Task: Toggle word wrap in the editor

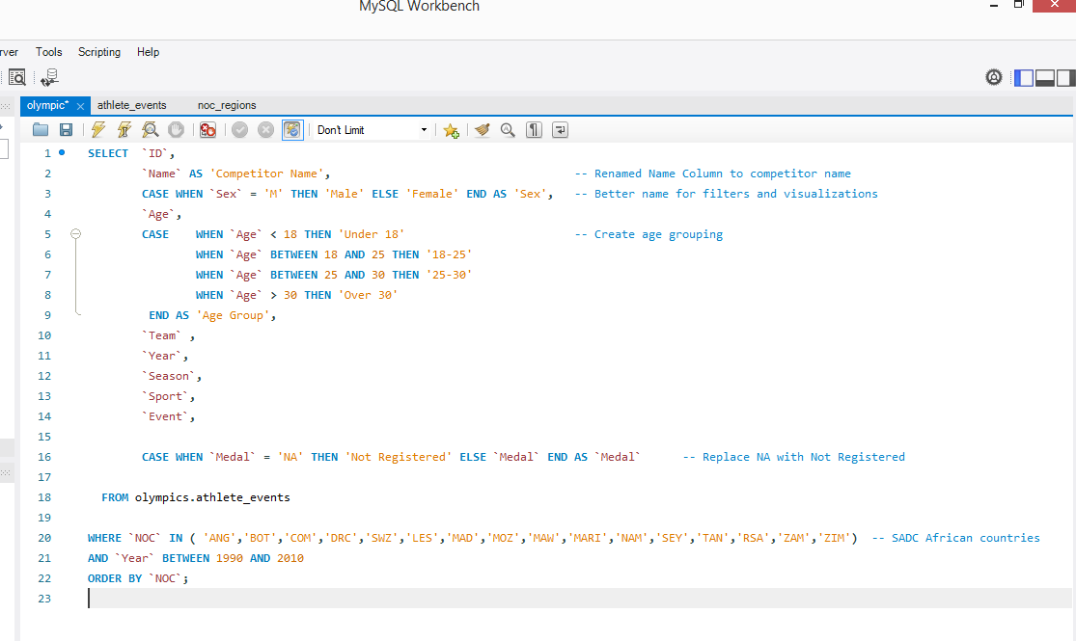Action: pos(560,130)
